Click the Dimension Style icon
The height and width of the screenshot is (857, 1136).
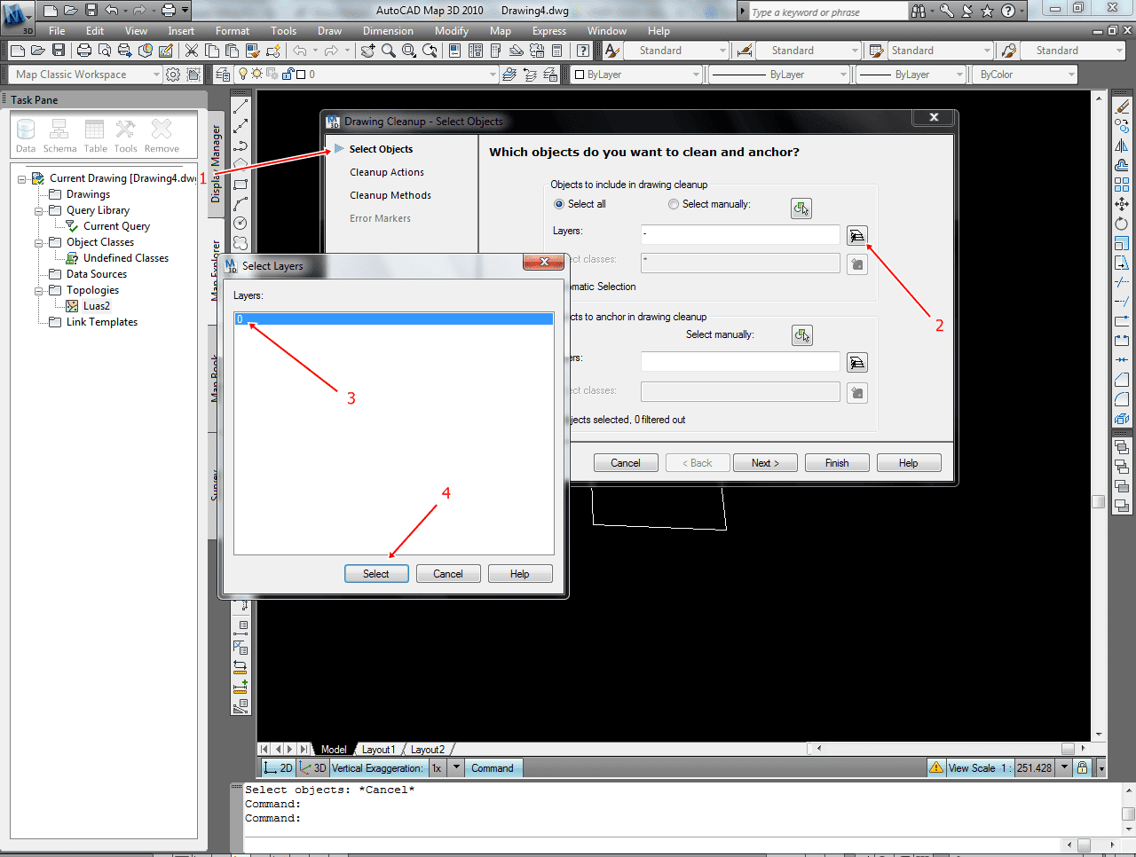point(745,51)
